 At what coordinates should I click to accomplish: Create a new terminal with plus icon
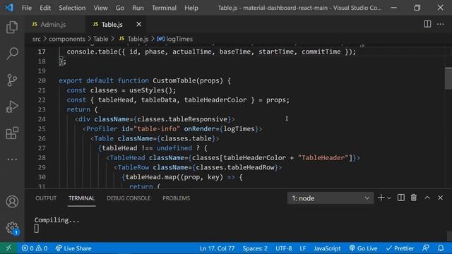(381, 198)
